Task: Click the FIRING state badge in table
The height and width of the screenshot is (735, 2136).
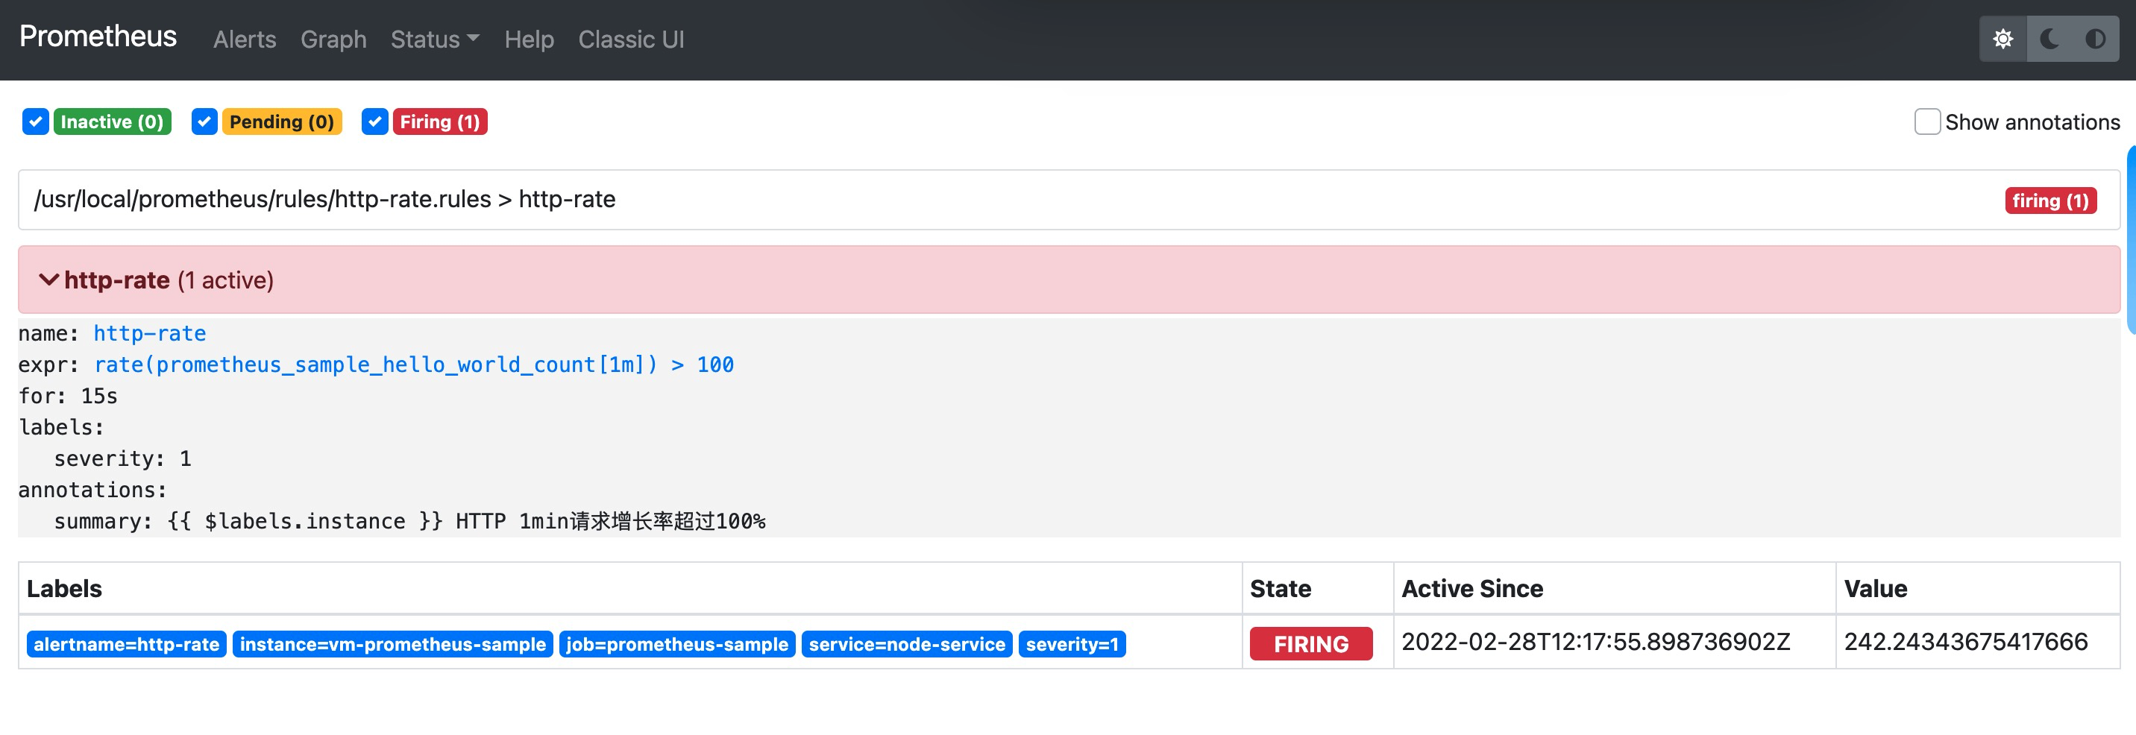Action: (x=1311, y=644)
